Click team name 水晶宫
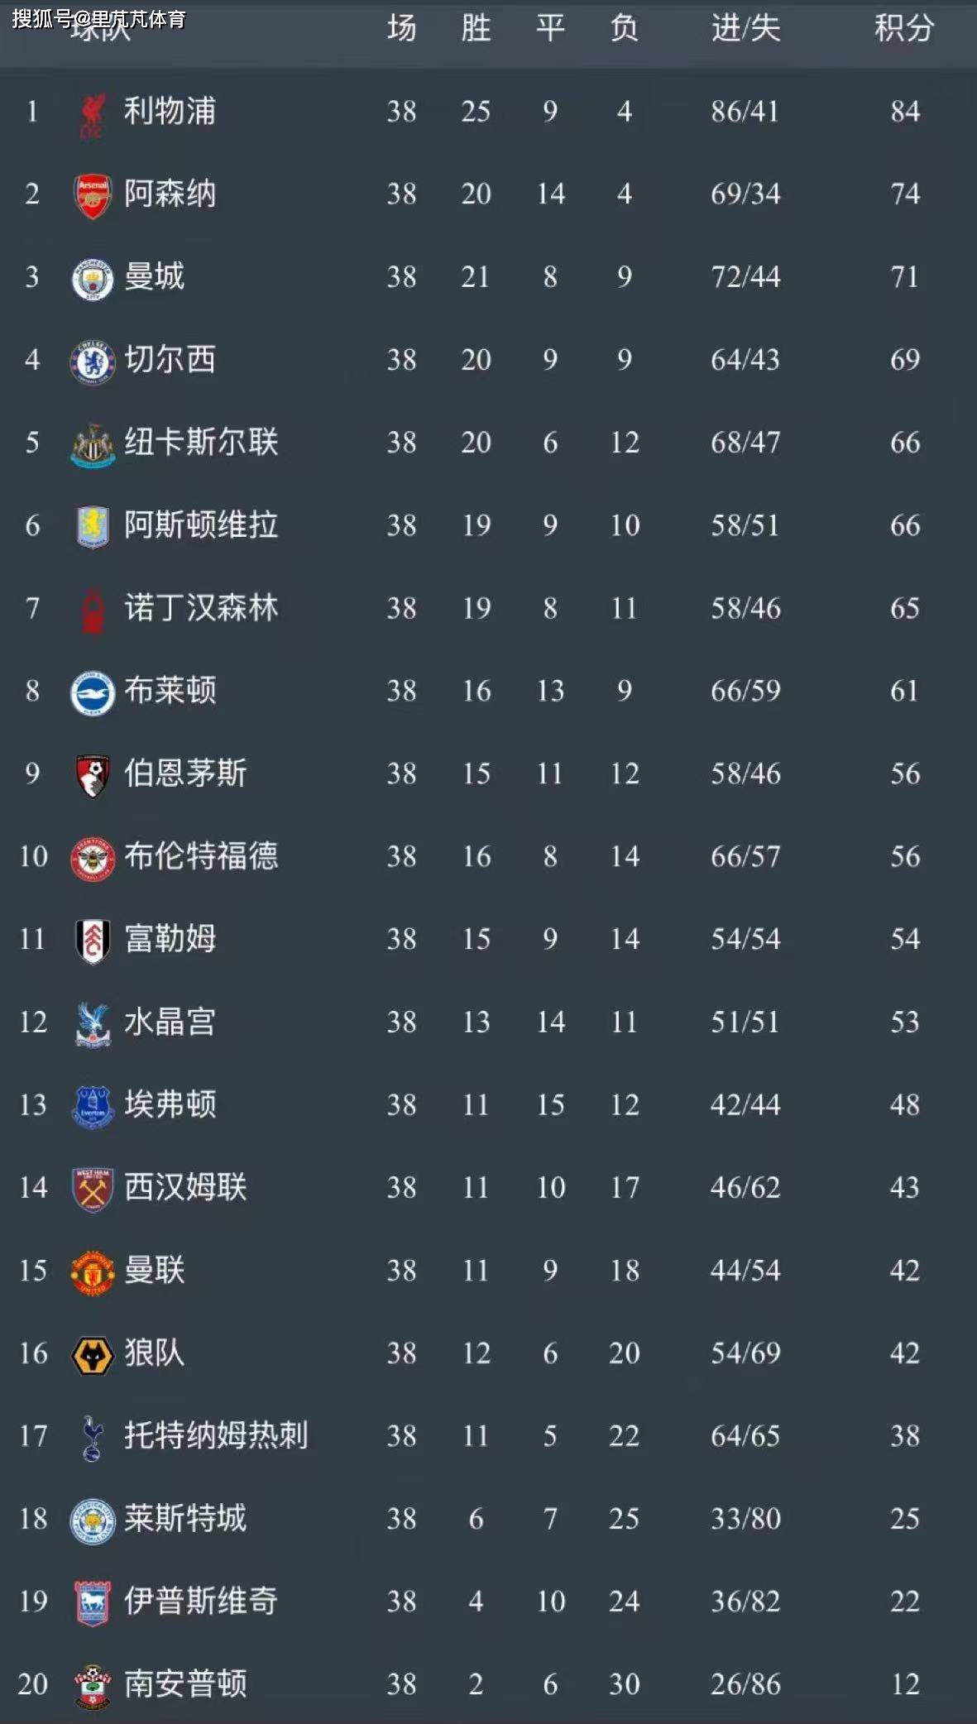 tap(170, 1022)
